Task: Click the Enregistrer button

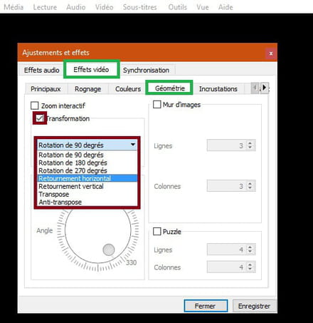Action: coord(254,306)
